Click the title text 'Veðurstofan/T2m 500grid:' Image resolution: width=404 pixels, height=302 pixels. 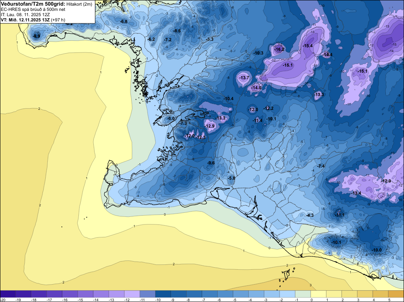[33, 4]
